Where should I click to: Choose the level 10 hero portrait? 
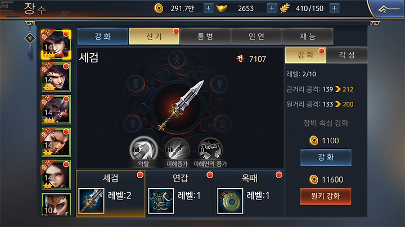point(56,205)
